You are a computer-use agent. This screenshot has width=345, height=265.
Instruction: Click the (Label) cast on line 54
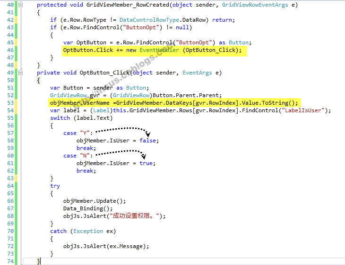[x=101, y=110]
